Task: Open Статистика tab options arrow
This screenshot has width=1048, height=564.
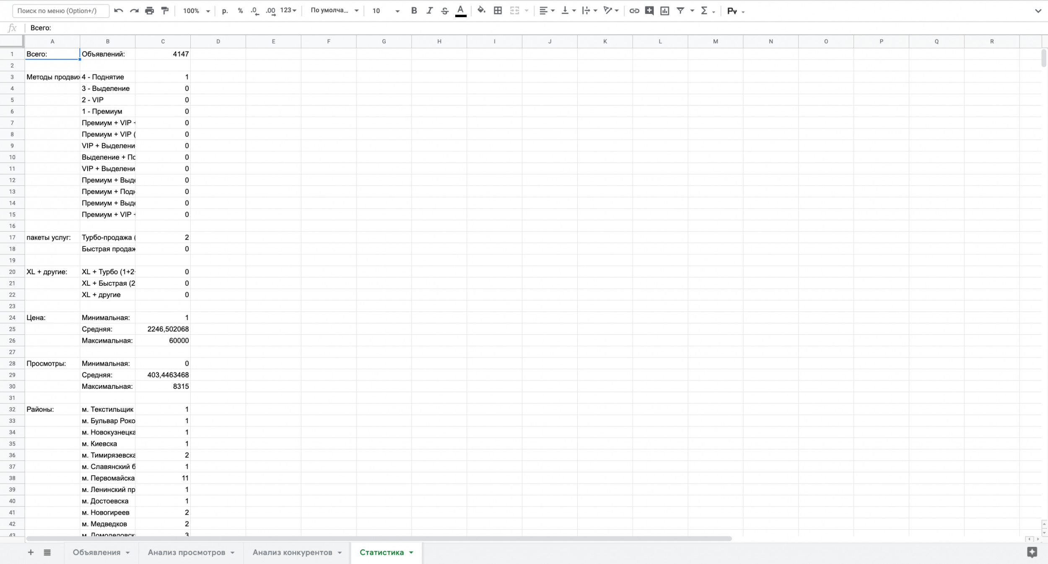Action: tap(411, 553)
